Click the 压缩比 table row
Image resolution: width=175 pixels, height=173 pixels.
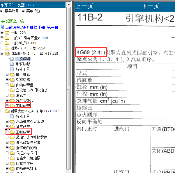click(125, 108)
